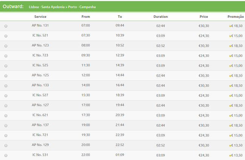245x160 pixels.
Task: Click the 11:30 departure time
Action: tap(86, 65)
